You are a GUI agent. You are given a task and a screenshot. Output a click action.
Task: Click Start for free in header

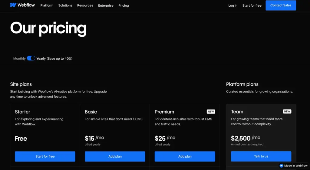click(252, 5)
